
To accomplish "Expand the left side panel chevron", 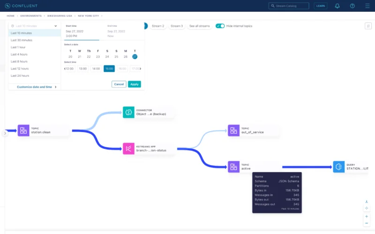I will coord(5,133).
